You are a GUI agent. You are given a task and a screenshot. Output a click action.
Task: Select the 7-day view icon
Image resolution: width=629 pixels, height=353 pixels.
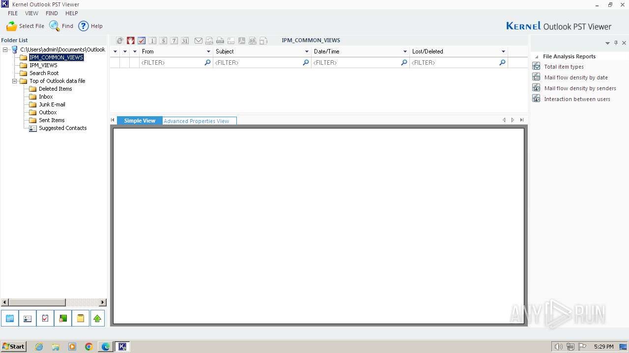point(174,41)
